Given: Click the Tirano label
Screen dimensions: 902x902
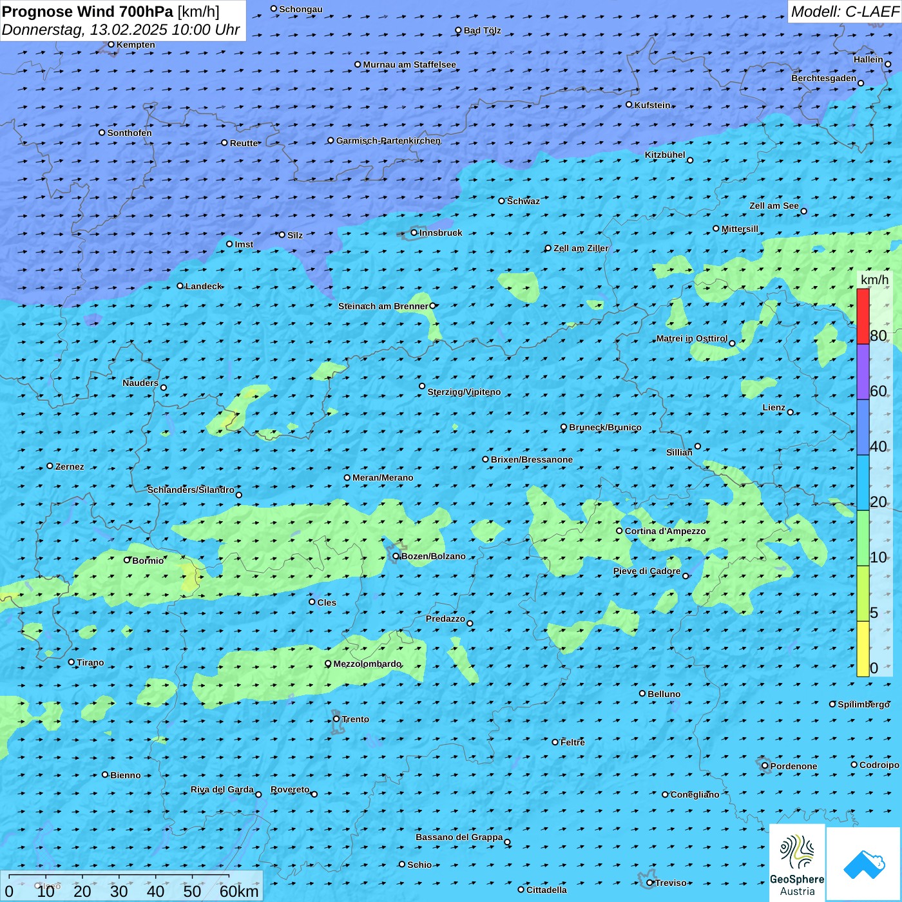Looking at the screenshot, I should [90, 662].
